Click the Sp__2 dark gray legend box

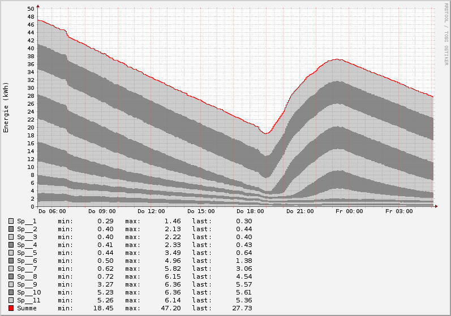[x=11, y=229]
